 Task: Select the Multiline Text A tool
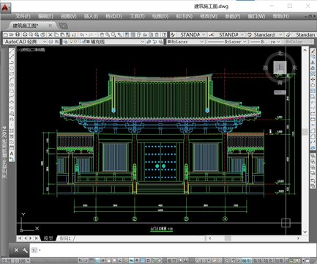tap(12, 153)
